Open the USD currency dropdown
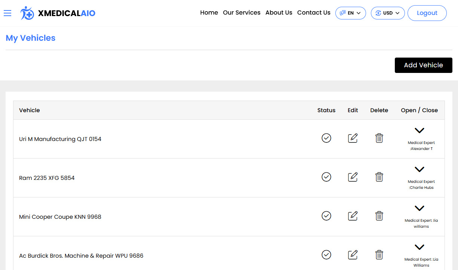This screenshot has height=270, width=458. 387,13
